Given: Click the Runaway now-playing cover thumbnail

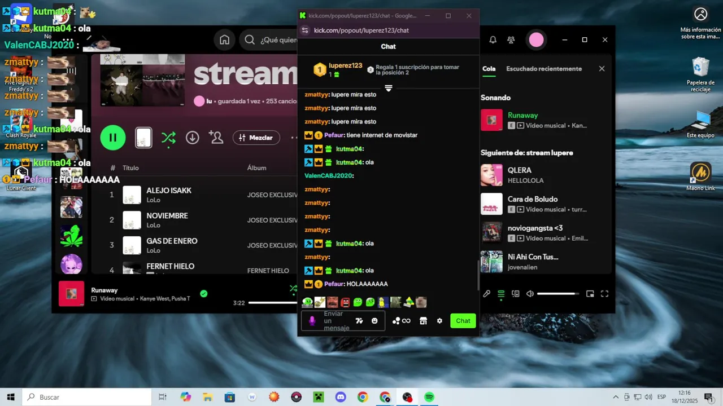Looking at the screenshot, I should pyautogui.click(x=71, y=293).
